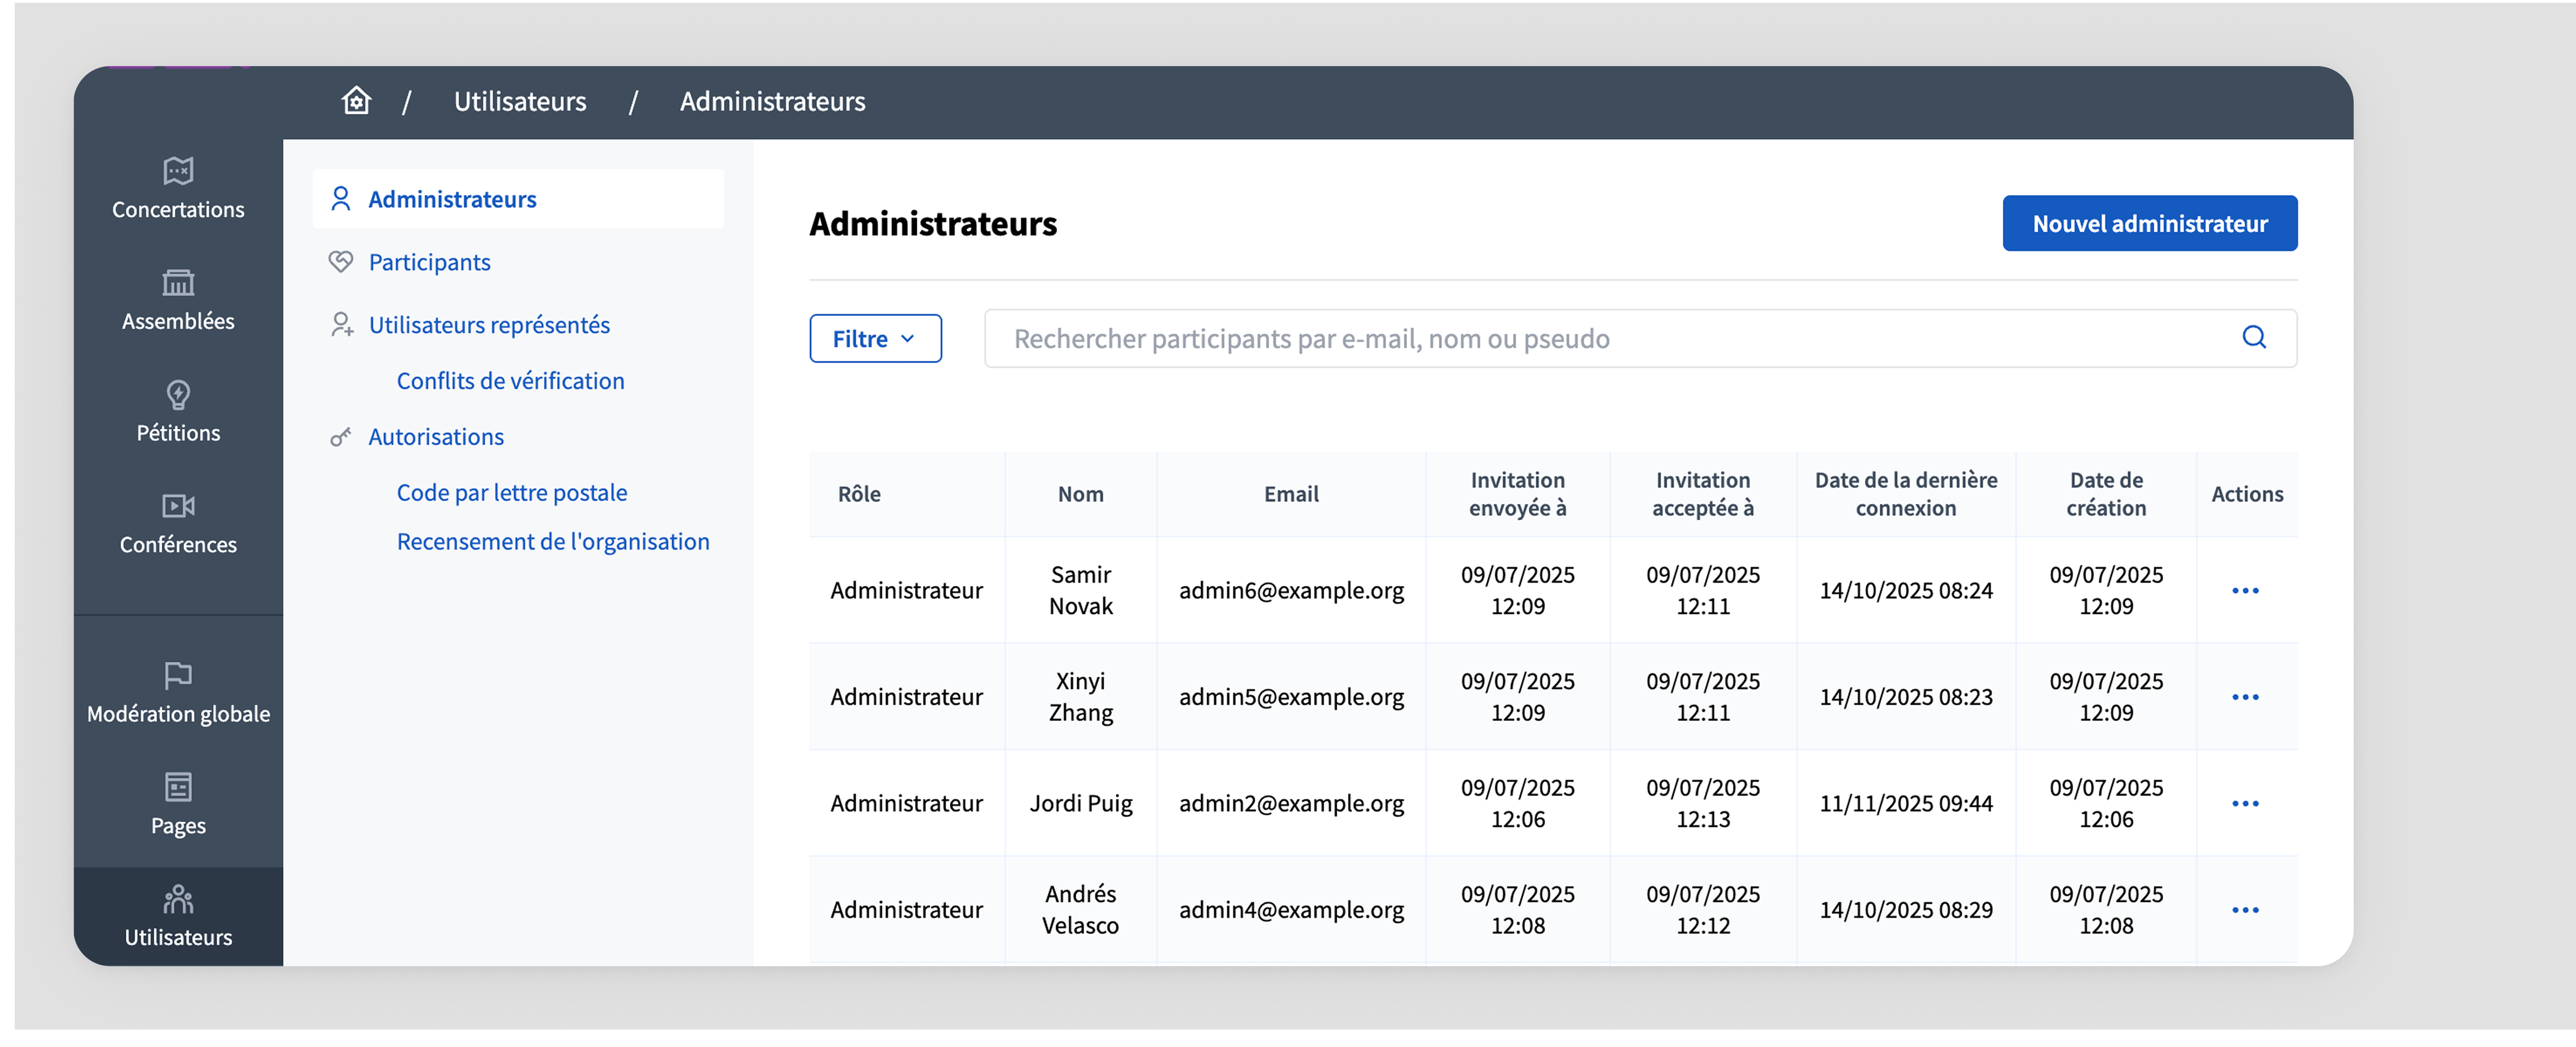Click the Pétitions label in sidebar

tap(178, 433)
